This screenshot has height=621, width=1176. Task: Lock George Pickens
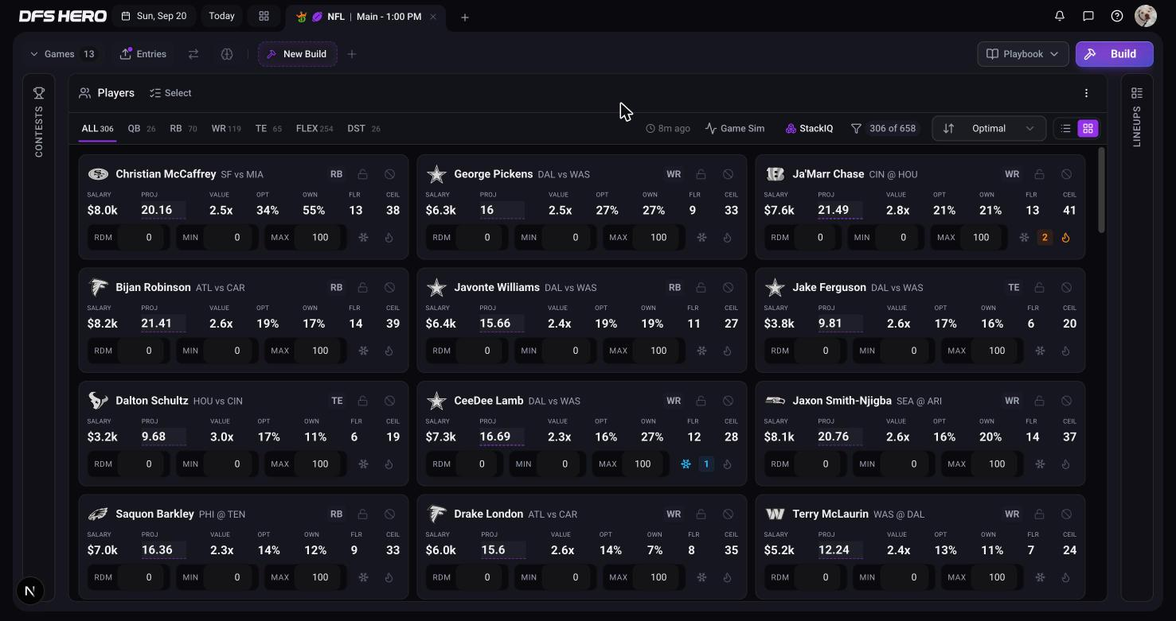701,174
